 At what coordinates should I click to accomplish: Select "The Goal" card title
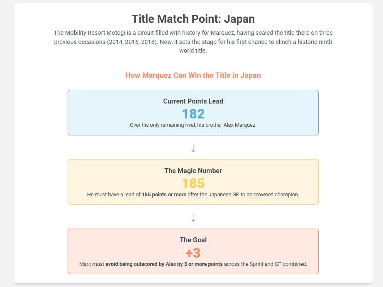point(193,240)
